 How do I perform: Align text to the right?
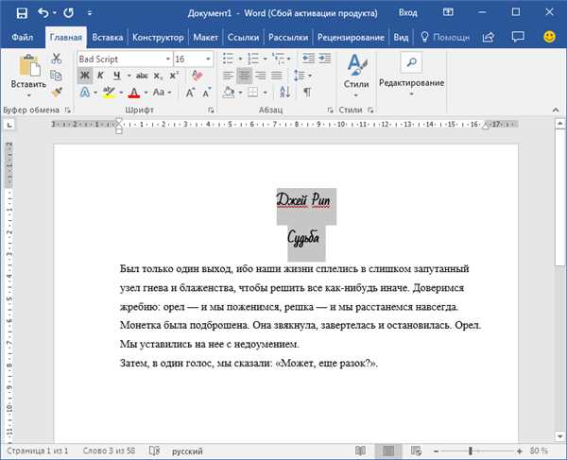point(261,76)
